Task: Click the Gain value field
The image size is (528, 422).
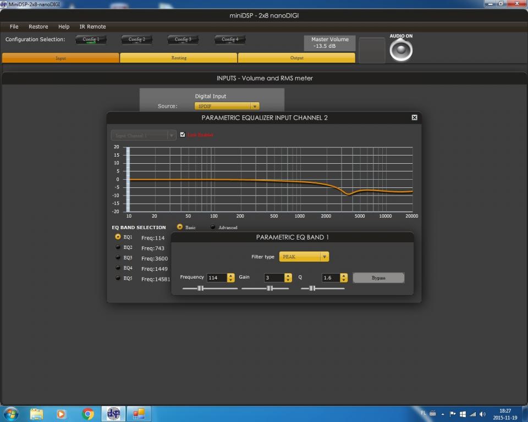Action: 274,277
